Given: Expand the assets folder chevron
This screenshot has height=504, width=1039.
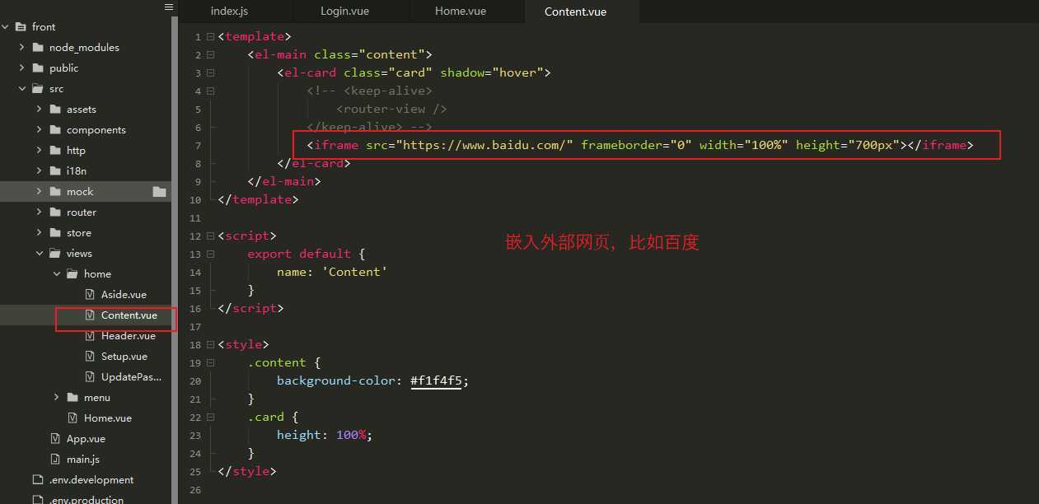Looking at the screenshot, I should click(x=40, y=110).
